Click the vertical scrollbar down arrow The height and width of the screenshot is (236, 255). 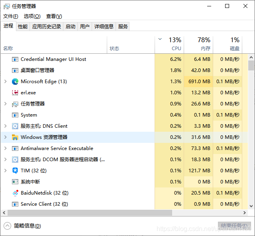251,206
